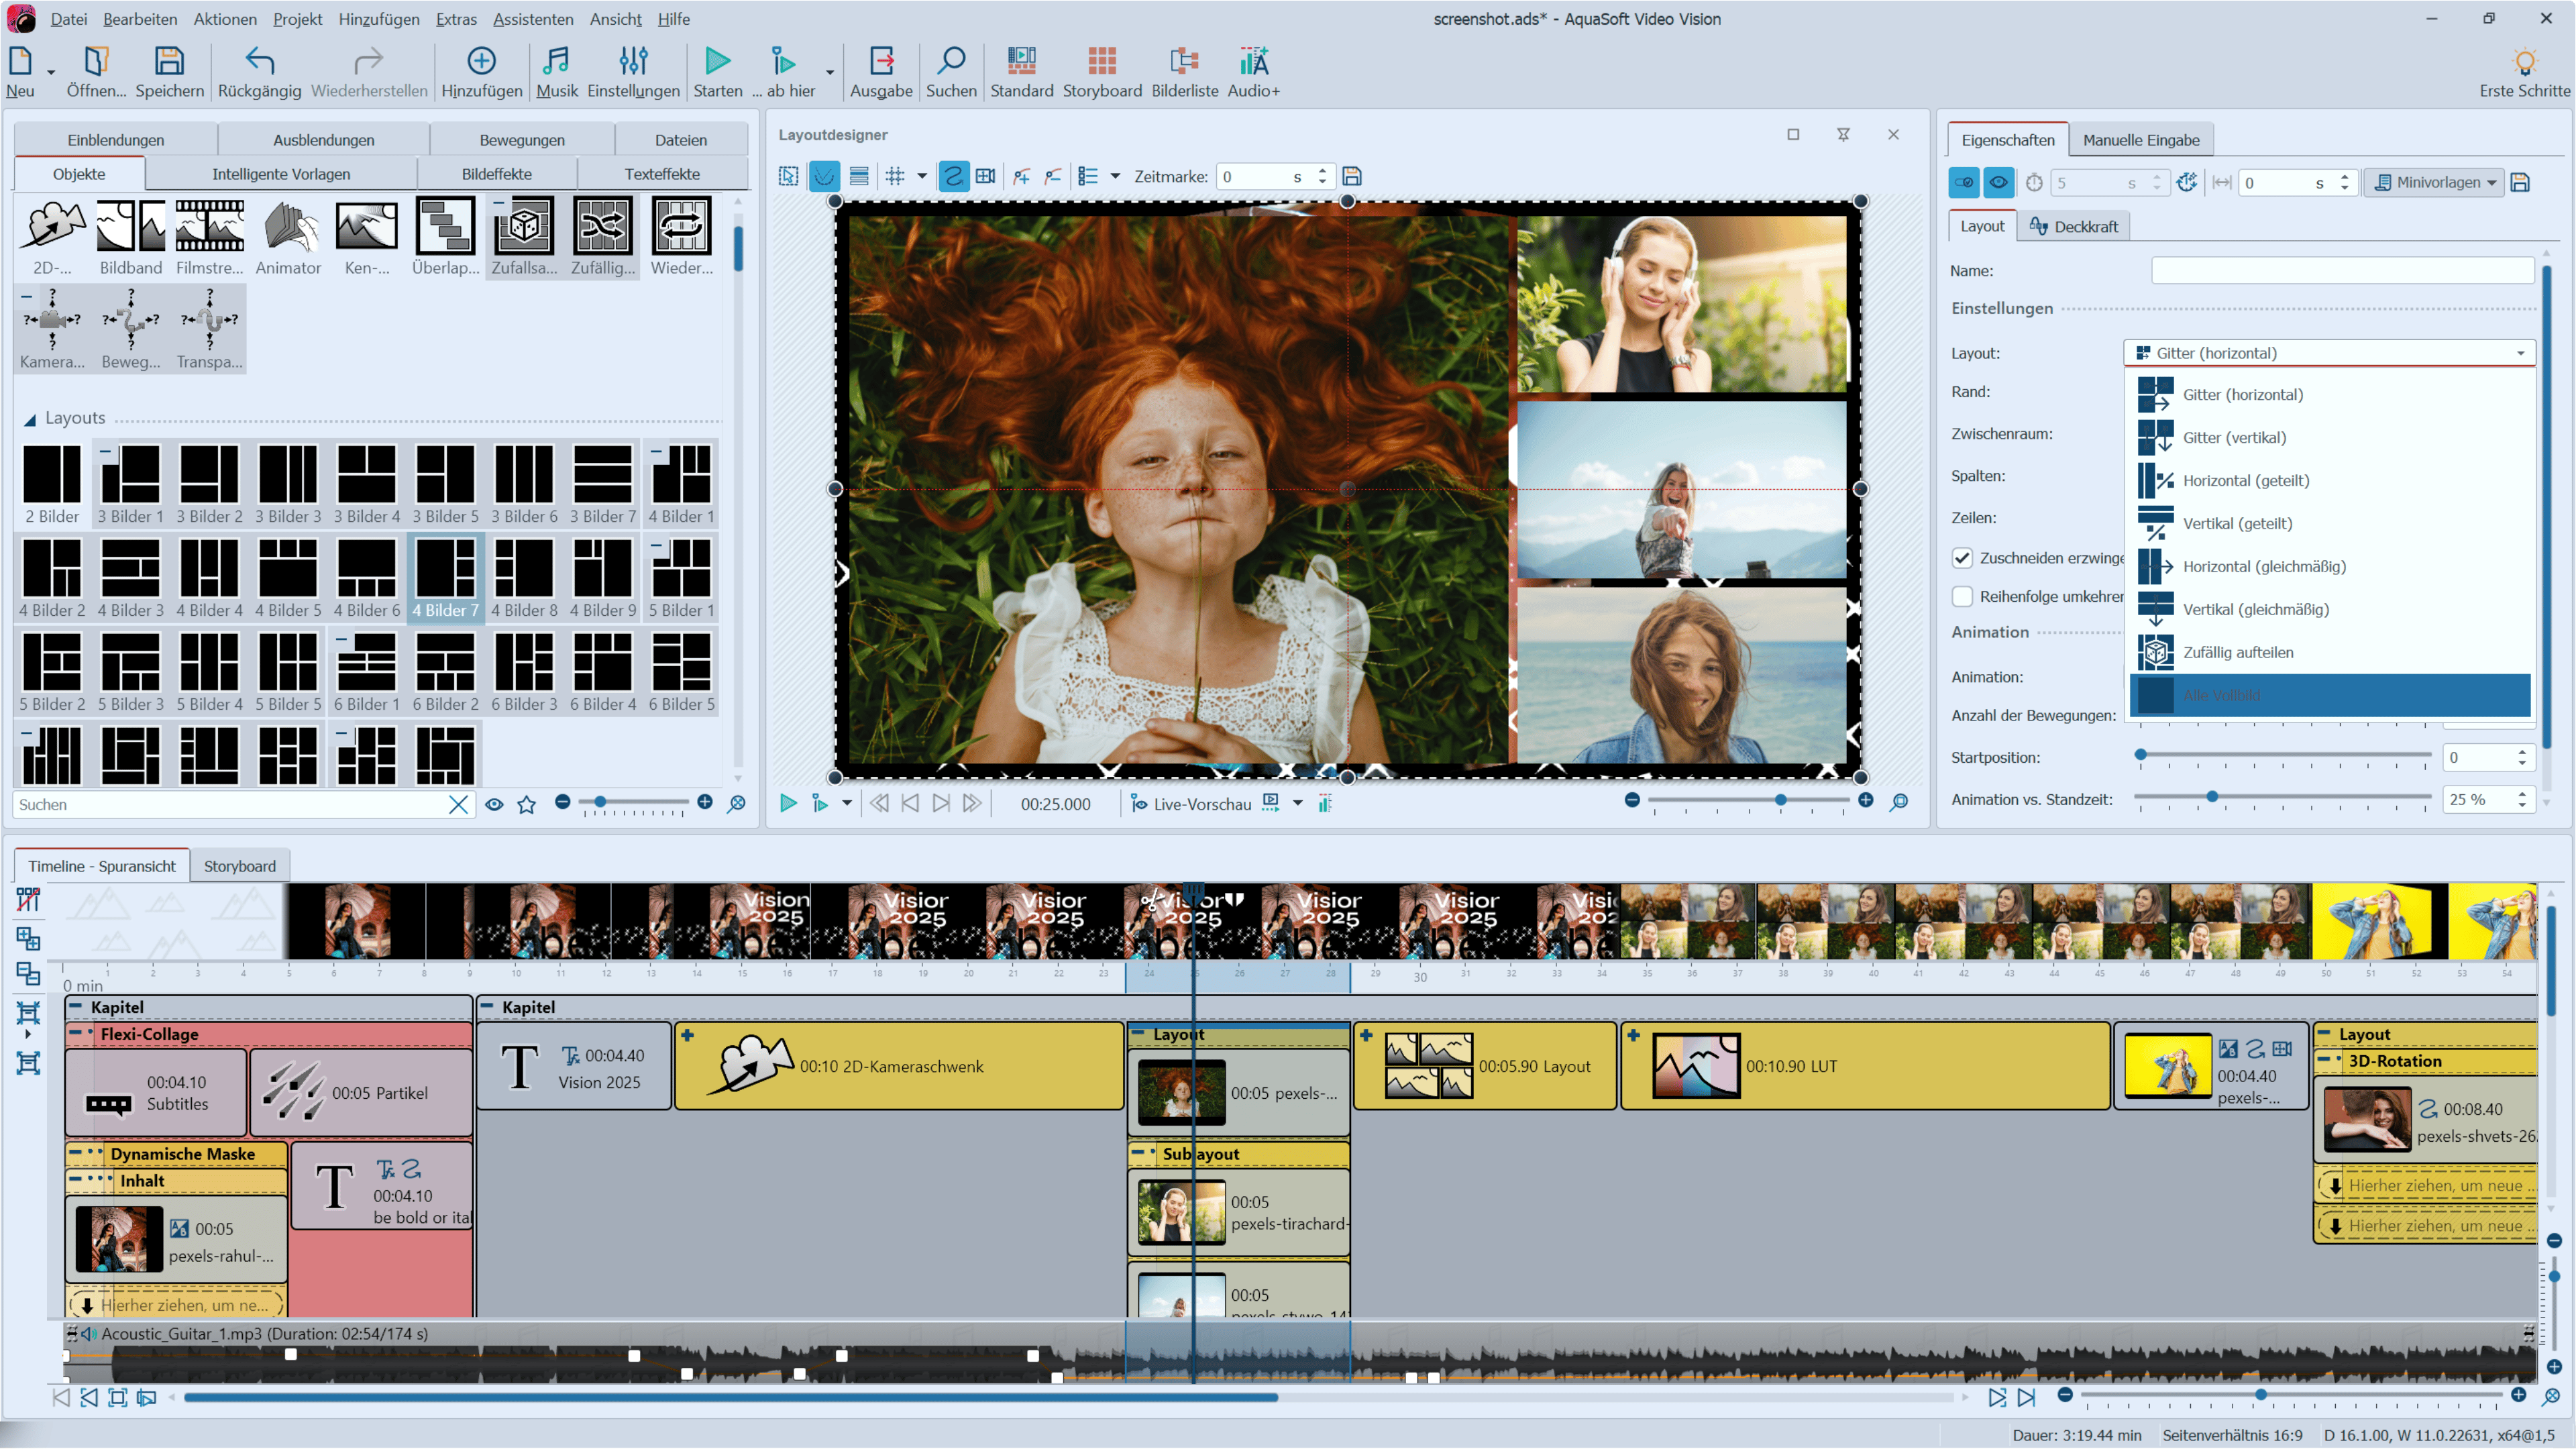This screenshot has width=2576, height=1449.
Task: Enable Reihenfolge umkehren checkbox
Action: click(x=1962, y=597)
